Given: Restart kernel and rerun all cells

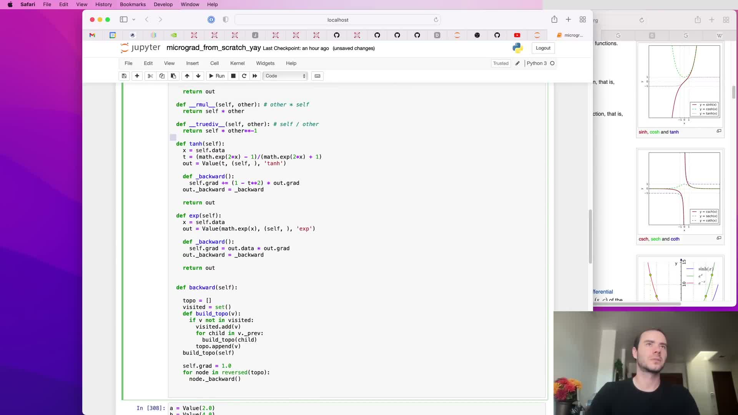Looking at the screenshot, I should tap(255, 76).
